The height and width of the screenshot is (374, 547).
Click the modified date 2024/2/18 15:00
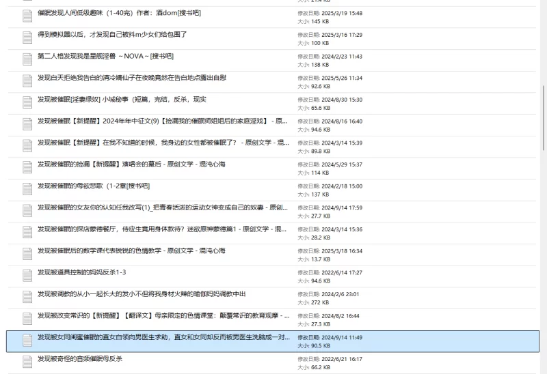tap(330, 186)
